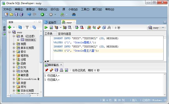Expand the 索引 node
Image resolution: width=169 pixels, height=104 pixels.
click(x=14, y=52)
